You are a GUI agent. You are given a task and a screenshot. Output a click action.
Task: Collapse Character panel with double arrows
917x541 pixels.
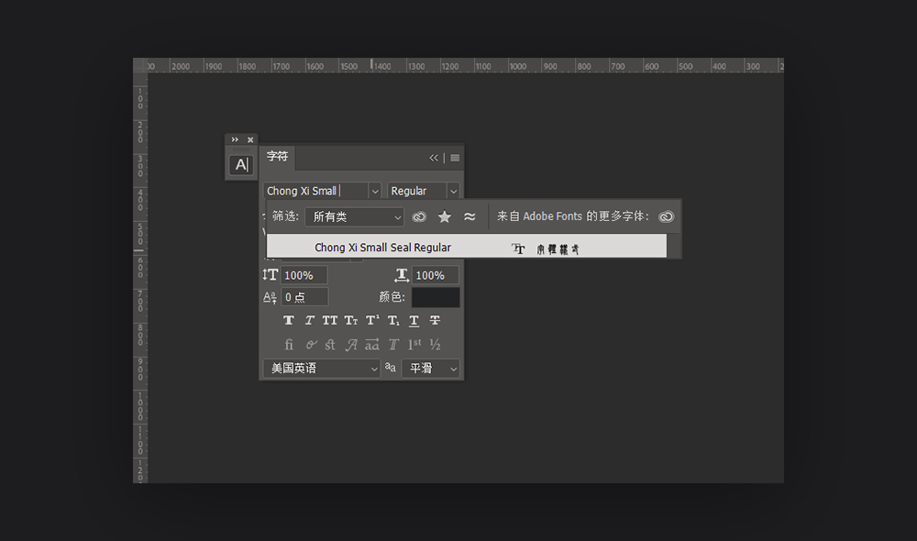click(434, 158)
